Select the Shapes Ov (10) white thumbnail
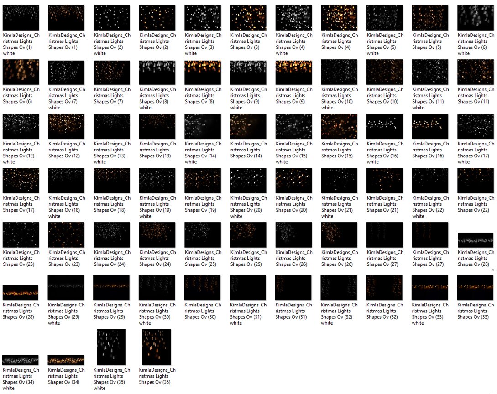Viewport: 497px width, 394px height. (339, 72)
